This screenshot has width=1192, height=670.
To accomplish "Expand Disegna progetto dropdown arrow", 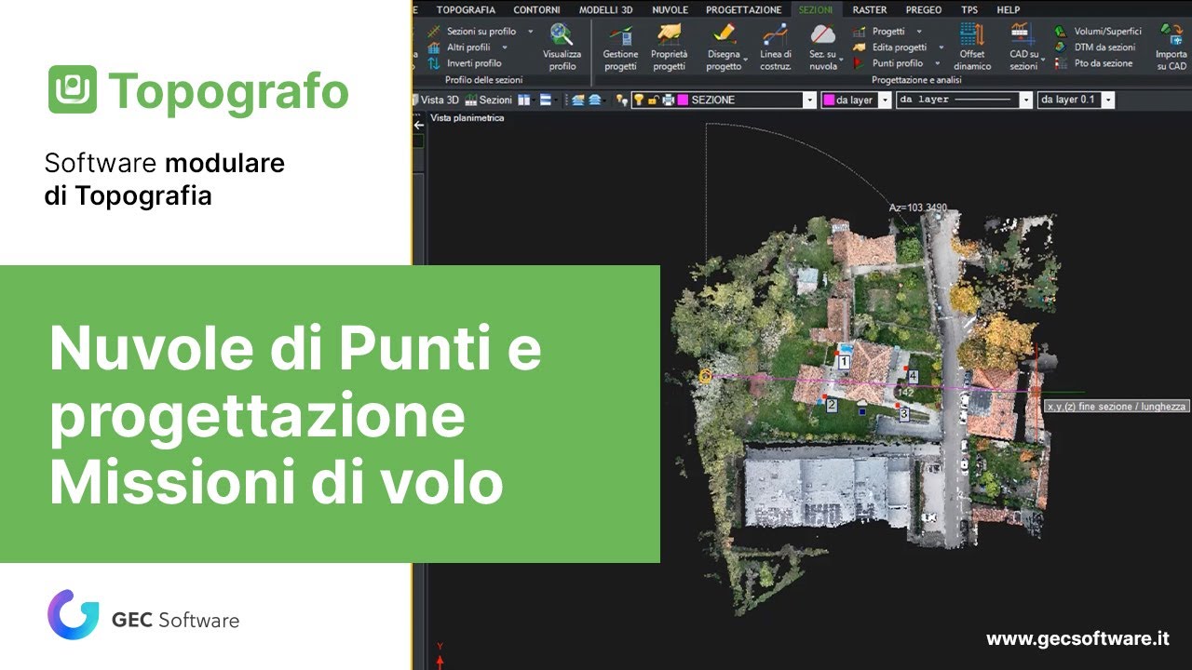I will tap(746, 60).
